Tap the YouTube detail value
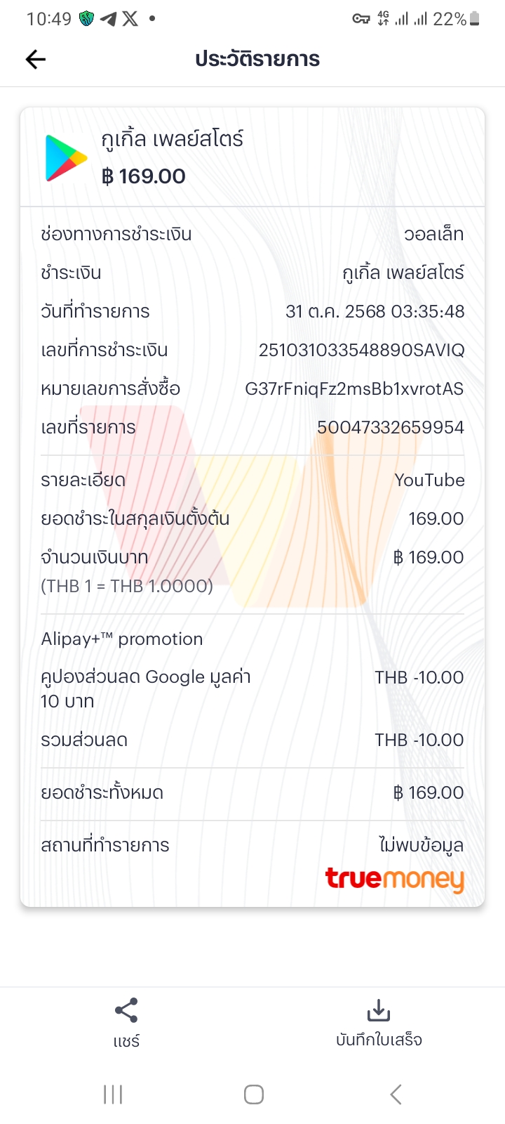The height and width of the screenshot is (1124, 505). click(x=429, y=480)
